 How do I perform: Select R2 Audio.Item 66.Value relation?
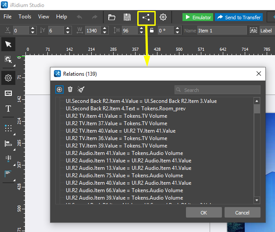[x=125, y=190]
